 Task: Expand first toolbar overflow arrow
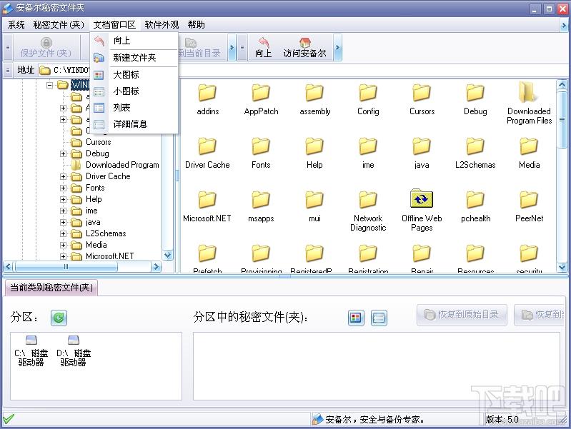click(x=232, y=47)
